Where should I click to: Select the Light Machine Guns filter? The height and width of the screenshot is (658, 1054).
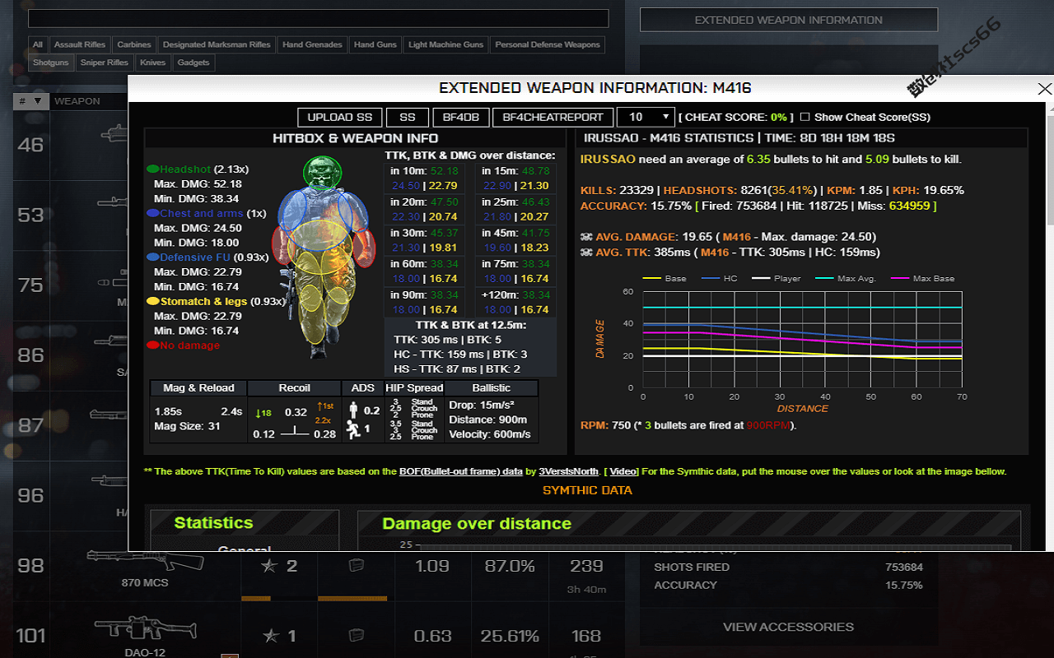445,44
